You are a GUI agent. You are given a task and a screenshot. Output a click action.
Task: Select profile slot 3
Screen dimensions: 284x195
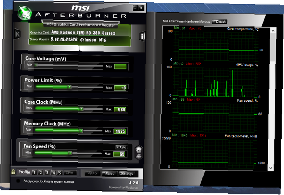pyautogui.click(x=47, y=172)
